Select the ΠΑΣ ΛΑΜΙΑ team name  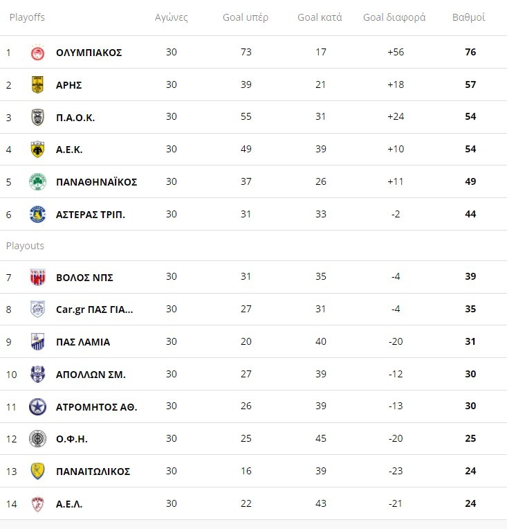point(82,342)
